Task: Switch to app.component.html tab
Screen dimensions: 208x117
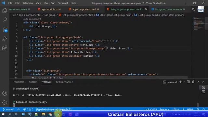Action: click(x=84, y=9)
